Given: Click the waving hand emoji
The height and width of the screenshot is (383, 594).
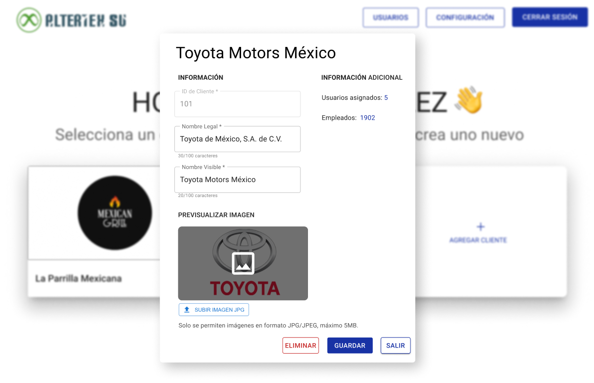Looking at the screenshot, I should pos(469,100).
